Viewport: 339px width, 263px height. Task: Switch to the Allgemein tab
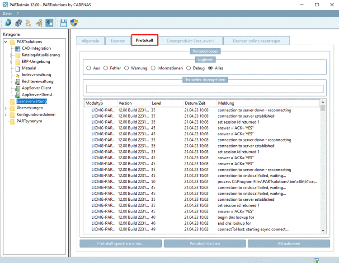tap(90, 41)
